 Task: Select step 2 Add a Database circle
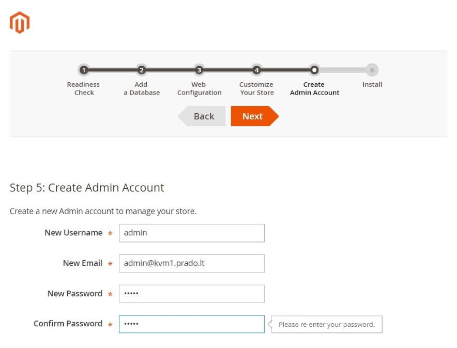[x=141, y=70]
